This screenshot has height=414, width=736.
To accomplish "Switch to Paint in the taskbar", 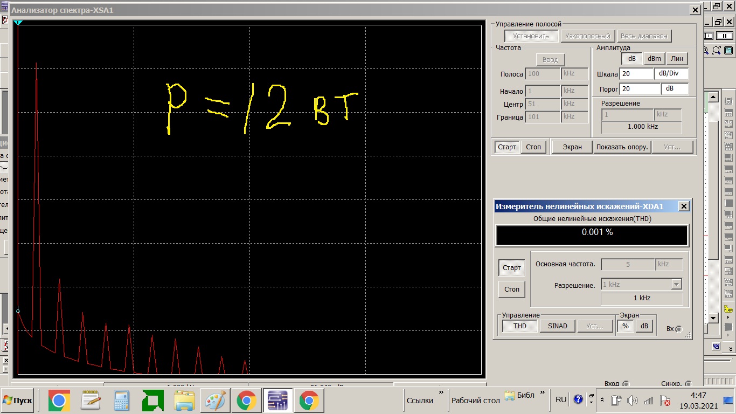I will click(216, 401).
